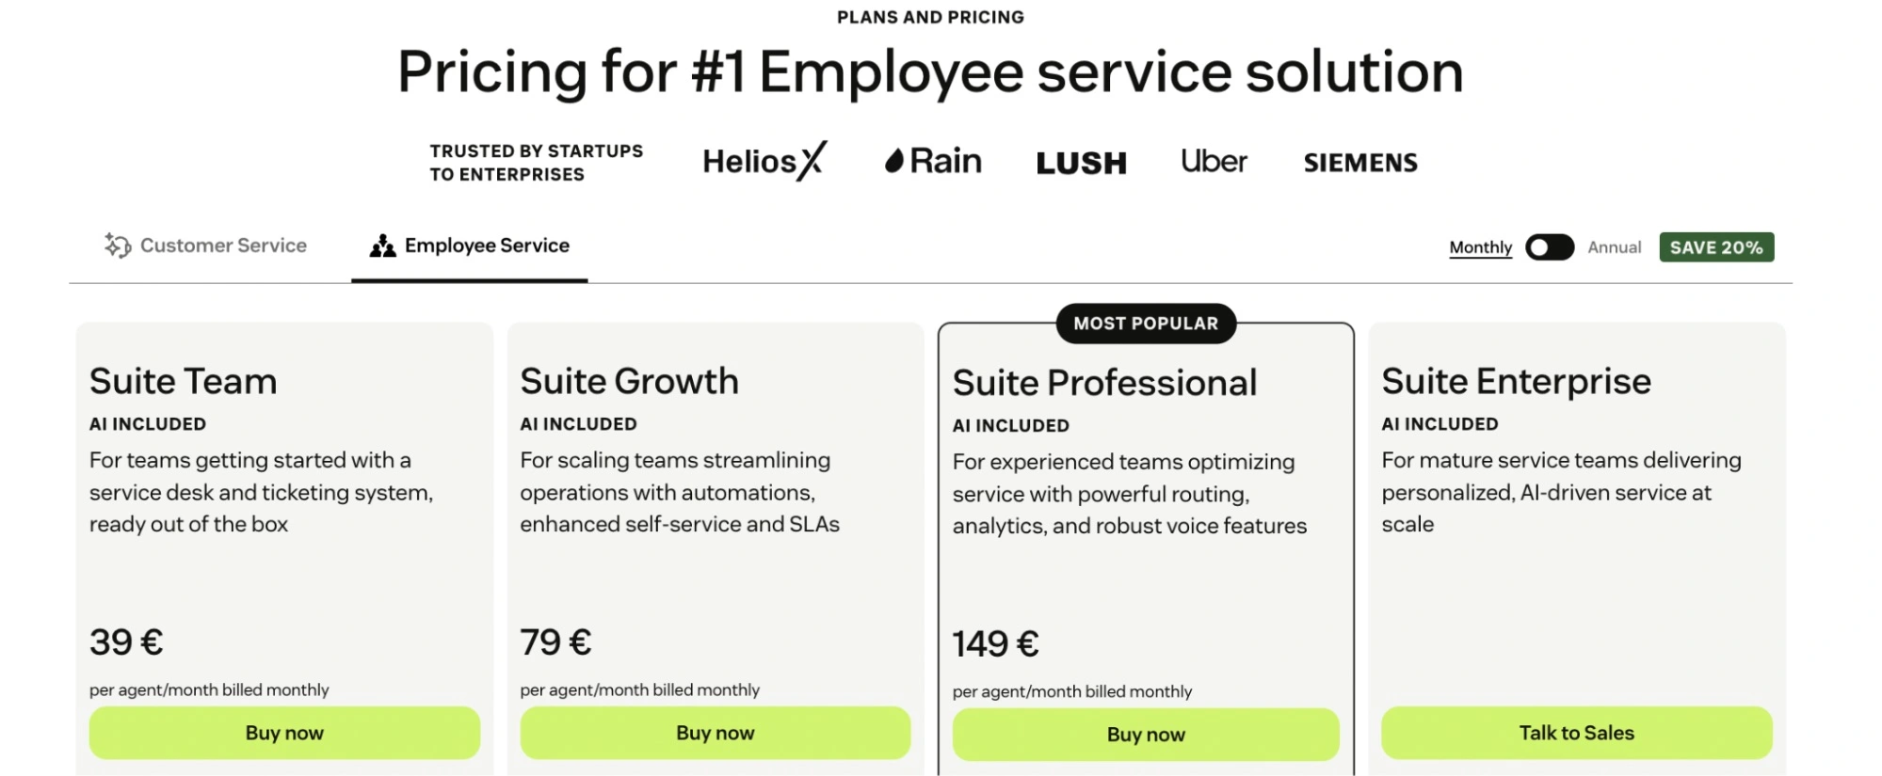Select the HeliosX company logo

[x=763, y=160]
